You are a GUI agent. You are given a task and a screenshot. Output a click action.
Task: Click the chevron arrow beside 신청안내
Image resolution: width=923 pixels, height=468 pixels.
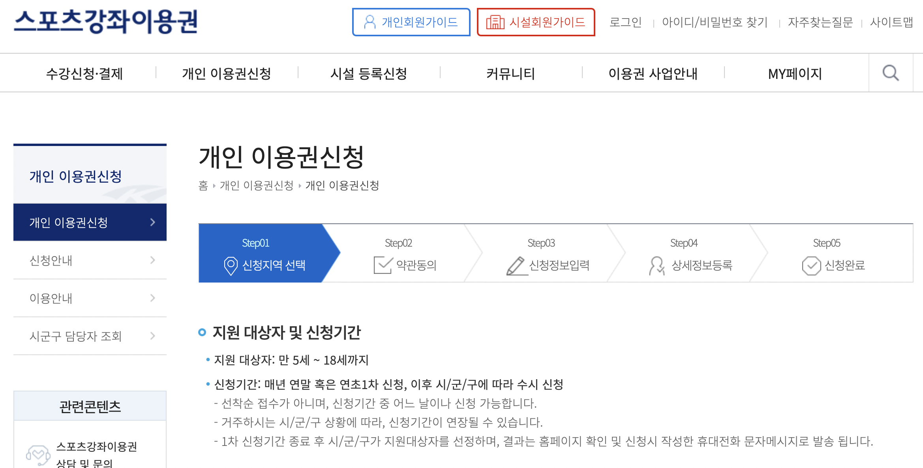pos(153,260)
